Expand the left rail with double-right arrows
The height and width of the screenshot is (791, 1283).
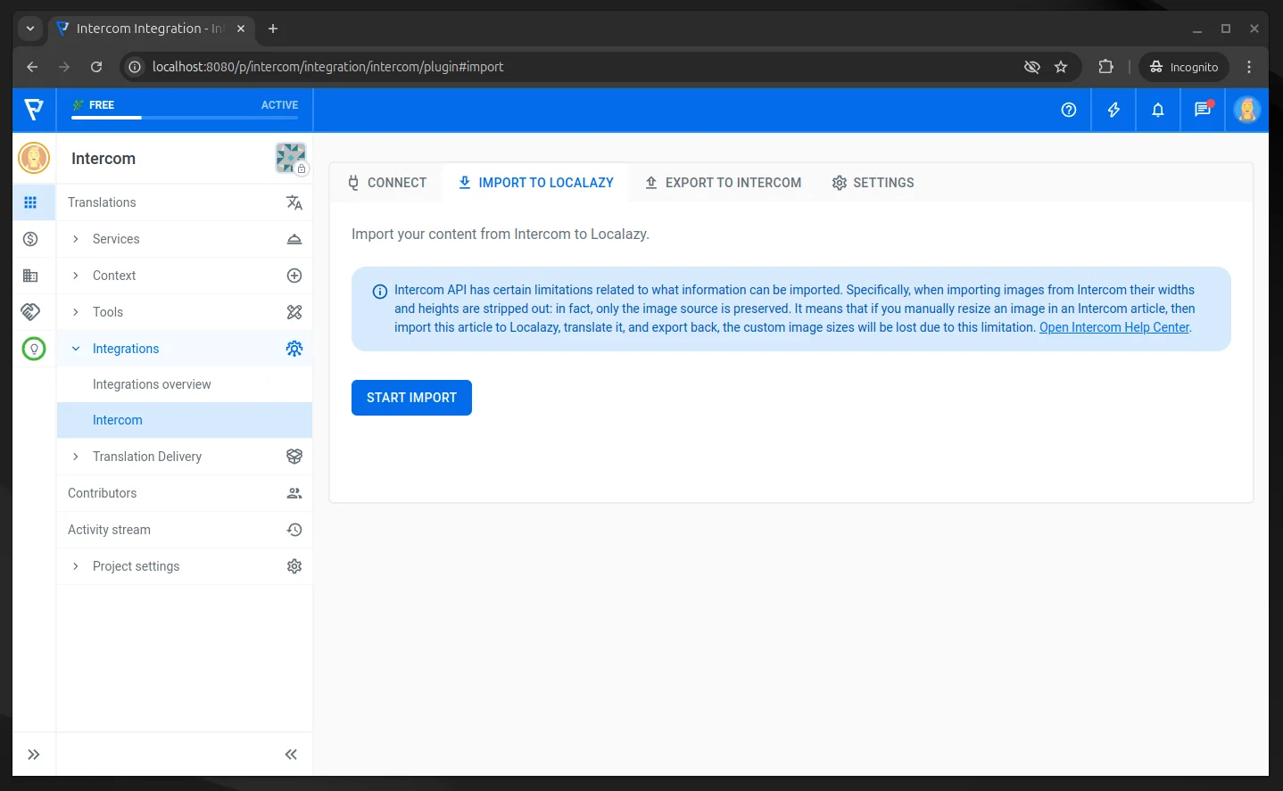(x=34, y=754)
